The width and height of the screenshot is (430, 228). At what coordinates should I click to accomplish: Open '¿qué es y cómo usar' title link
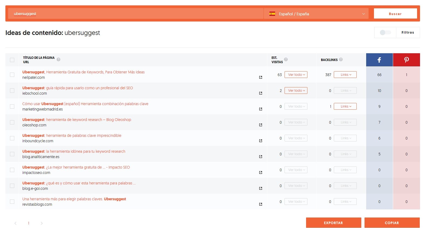click(79, 183)
